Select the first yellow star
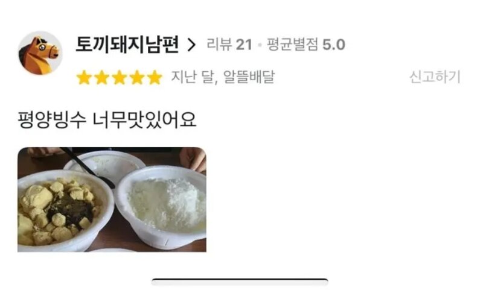Image resolution: width=483 pixels, height=290 pixels. (84, 77)
